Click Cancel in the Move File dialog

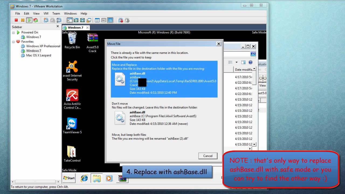208,156
